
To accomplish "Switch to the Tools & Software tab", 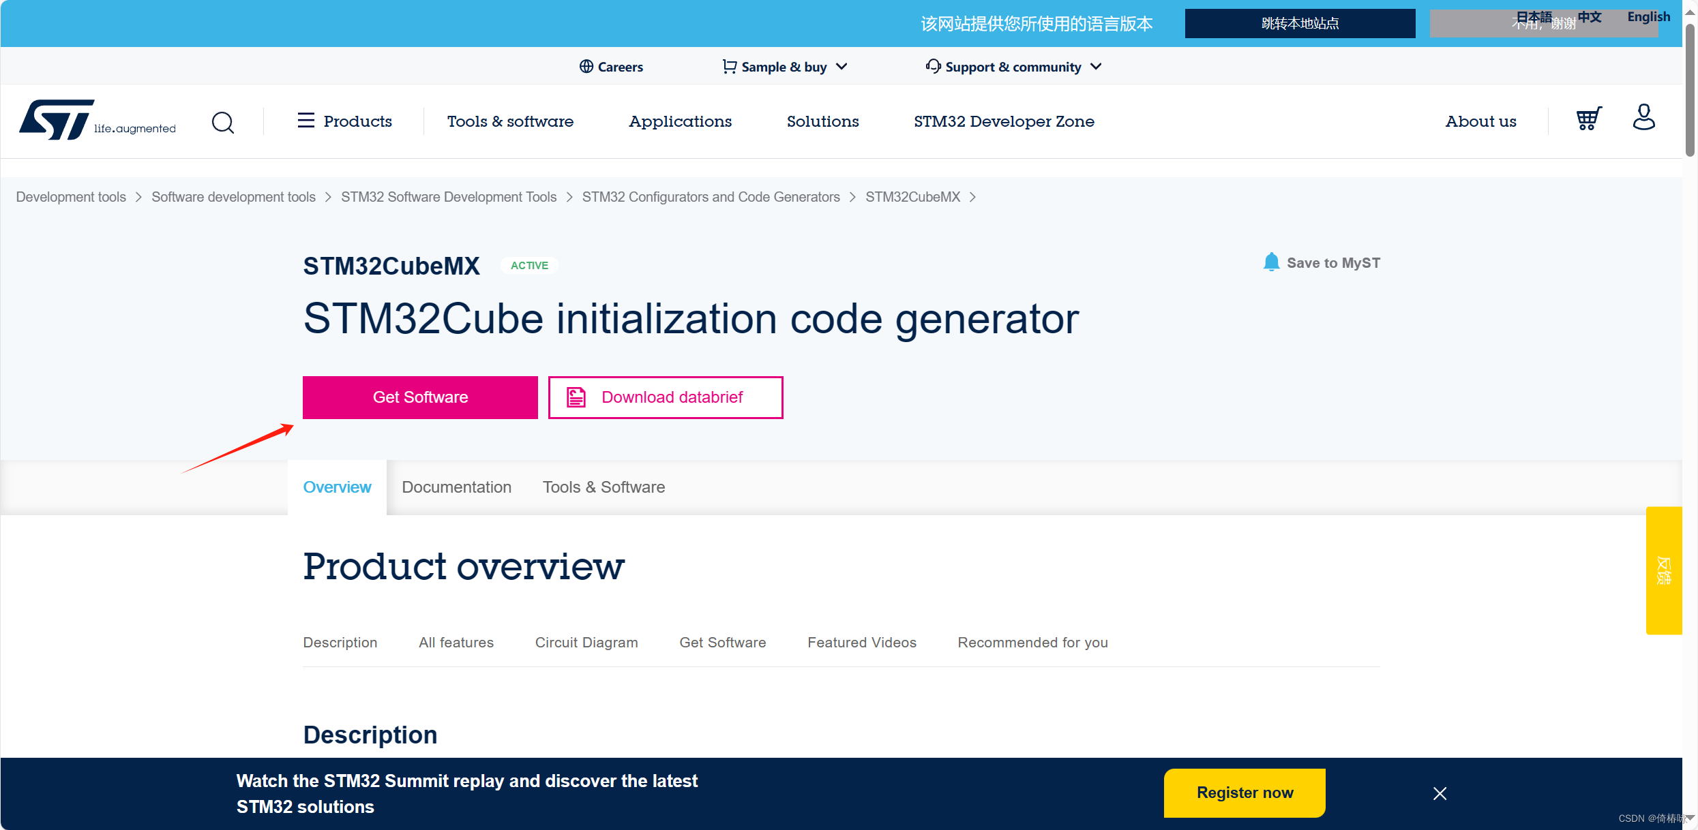I will [x=604, y=487].
